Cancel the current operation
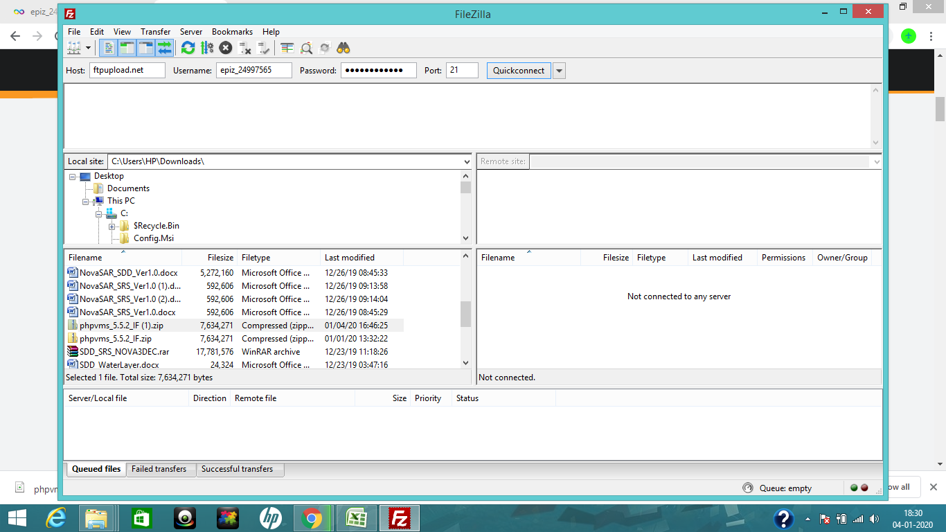This screenshot has width=946, height=532. pos(225,48)
